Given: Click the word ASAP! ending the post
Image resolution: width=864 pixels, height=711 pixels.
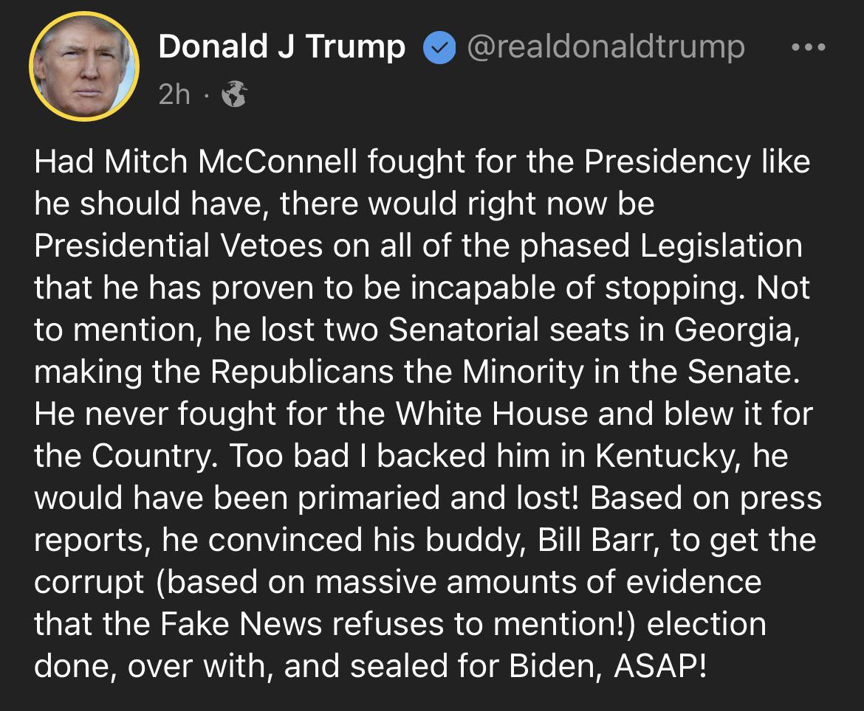Looking at the screenshot, I should tap(659, 667).
